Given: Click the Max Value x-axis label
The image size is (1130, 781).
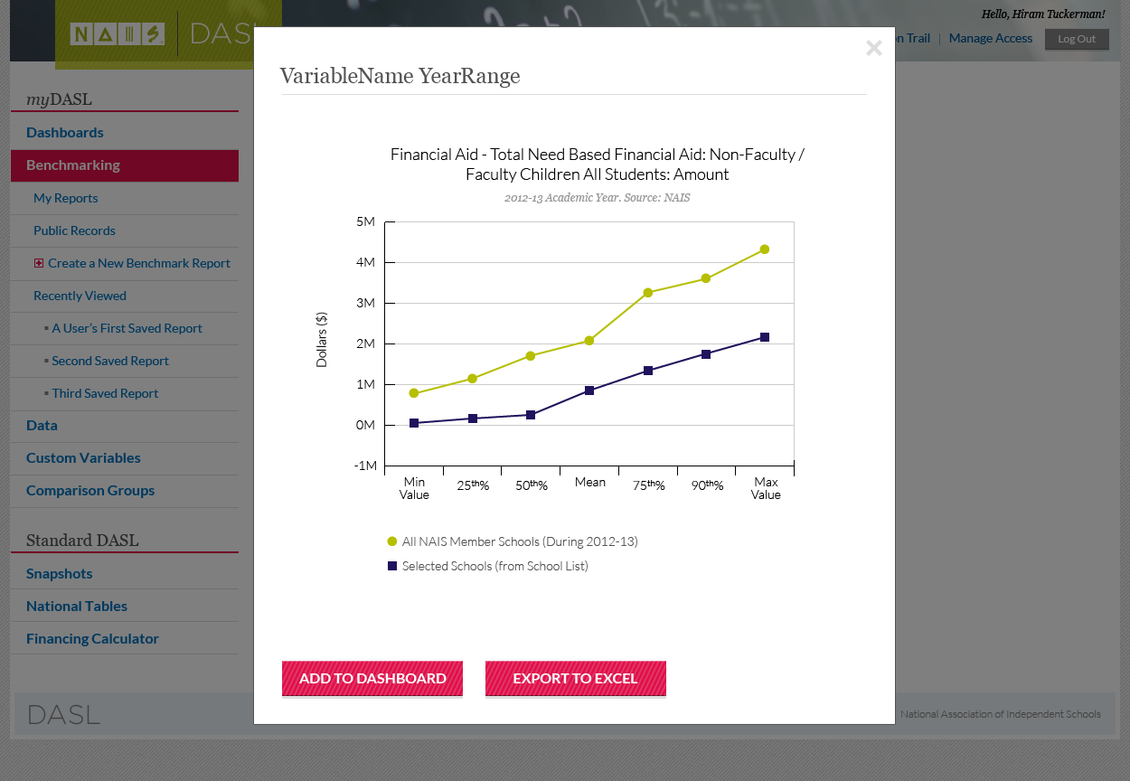Looking at the screenshot, I should click(766, 488).
